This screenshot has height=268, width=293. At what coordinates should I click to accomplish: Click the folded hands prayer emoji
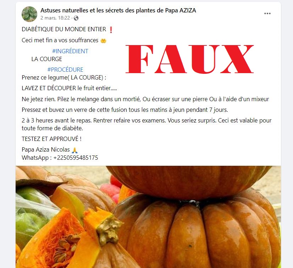point(74,150)
